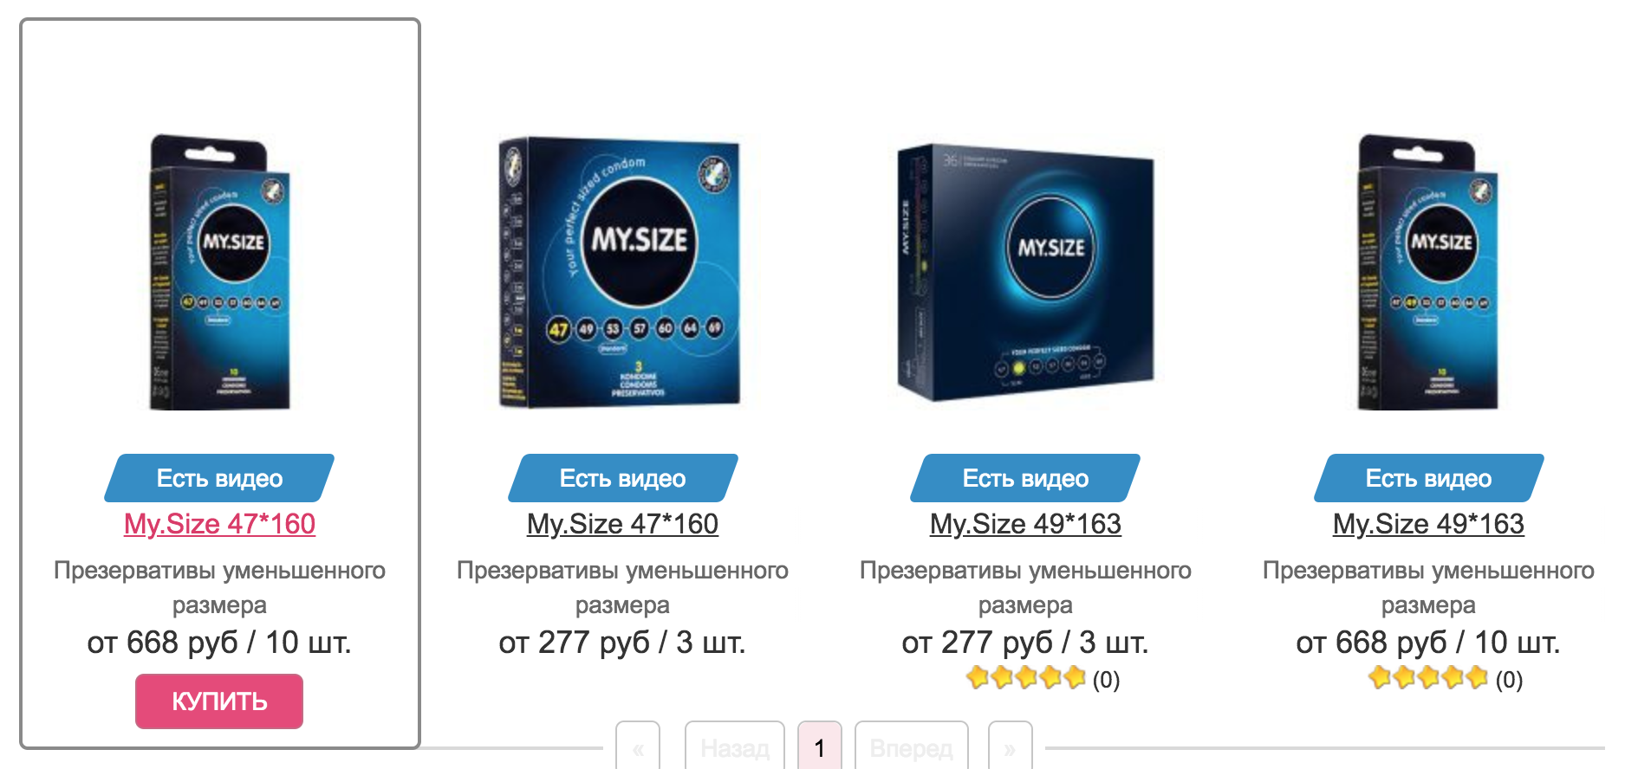
Task: Click the second product's square box image
Action: click(620, 272)
